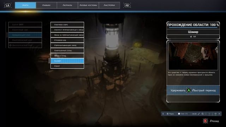Stop the recording with Стоп button

pos(183,114)
